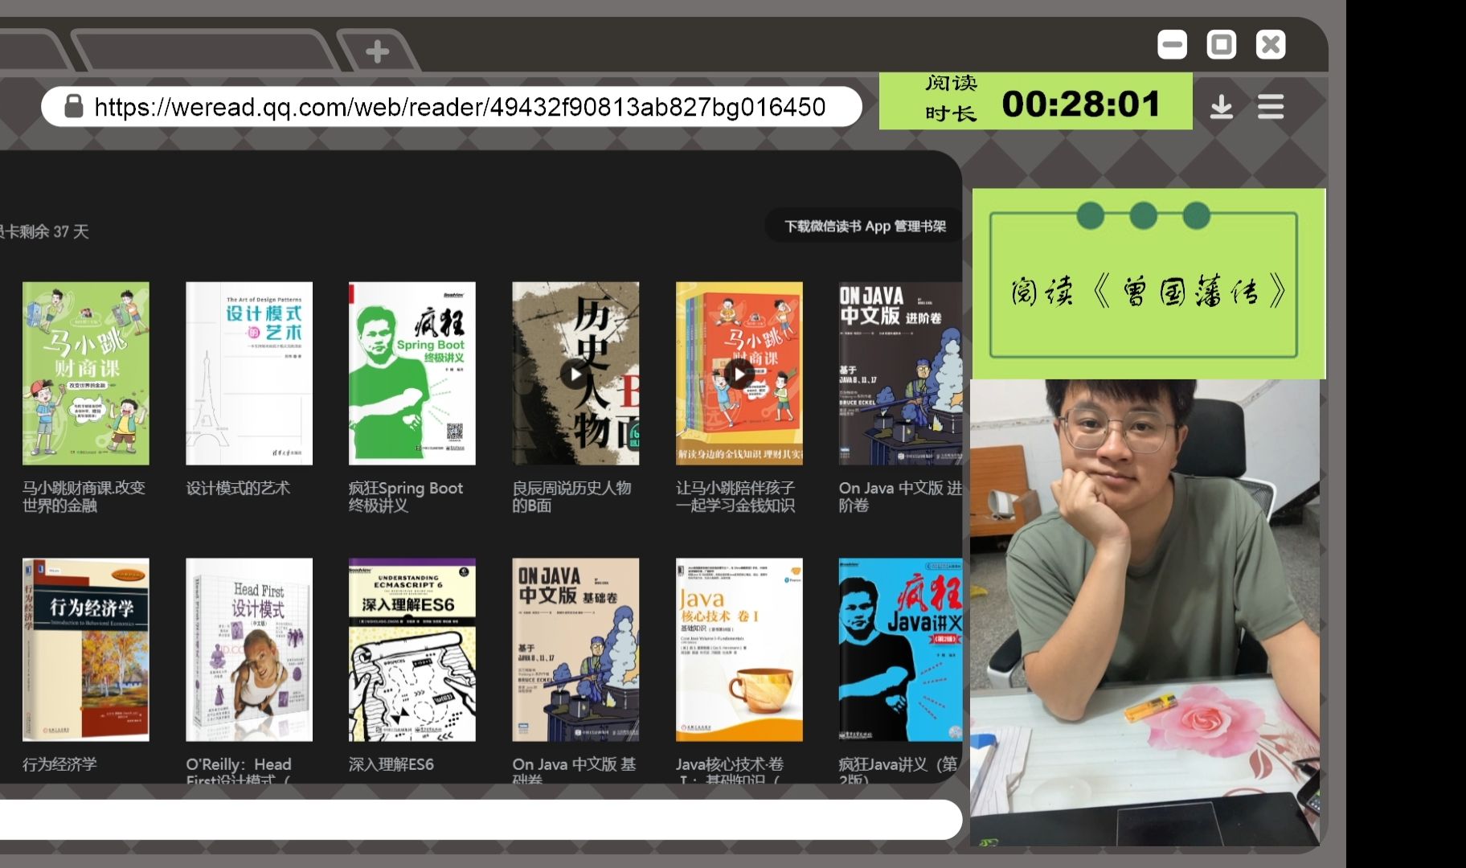Click title text 良辰周说历史人物的B面
The height and width of the screenshot is (868, 1466).
click(x=572, y=497)
